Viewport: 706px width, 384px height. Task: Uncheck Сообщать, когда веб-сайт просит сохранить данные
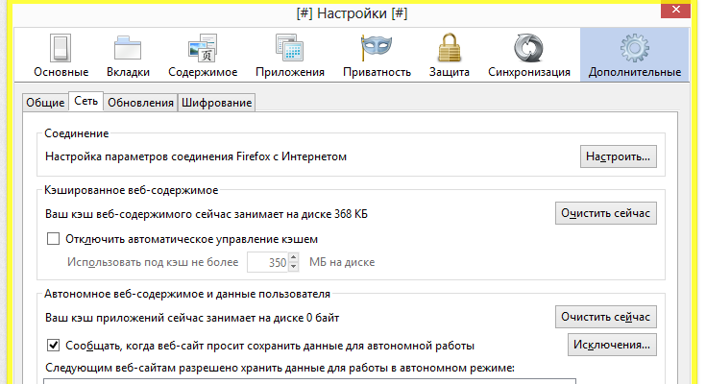pyautogui.click(x=54, y=345)
